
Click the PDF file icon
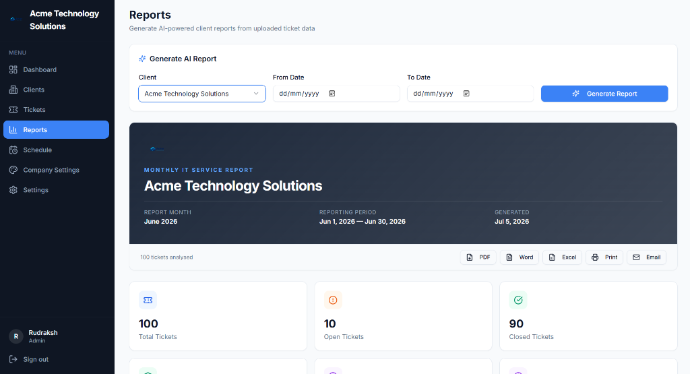470,257
